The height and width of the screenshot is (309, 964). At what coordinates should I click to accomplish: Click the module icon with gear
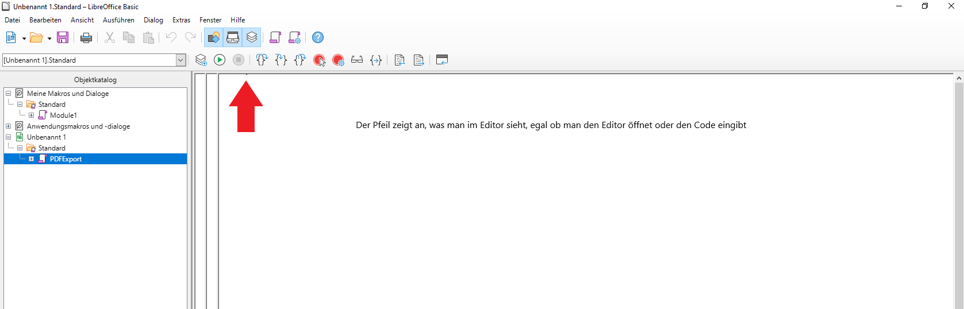coord(294,38)
